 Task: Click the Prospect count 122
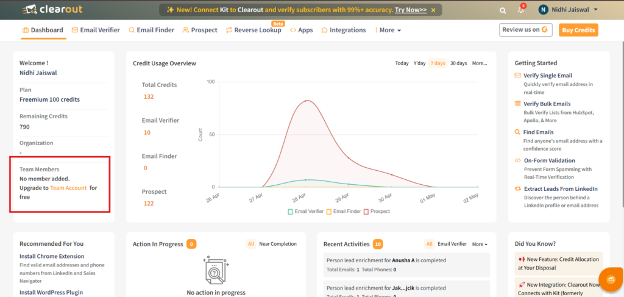point(149,204)
